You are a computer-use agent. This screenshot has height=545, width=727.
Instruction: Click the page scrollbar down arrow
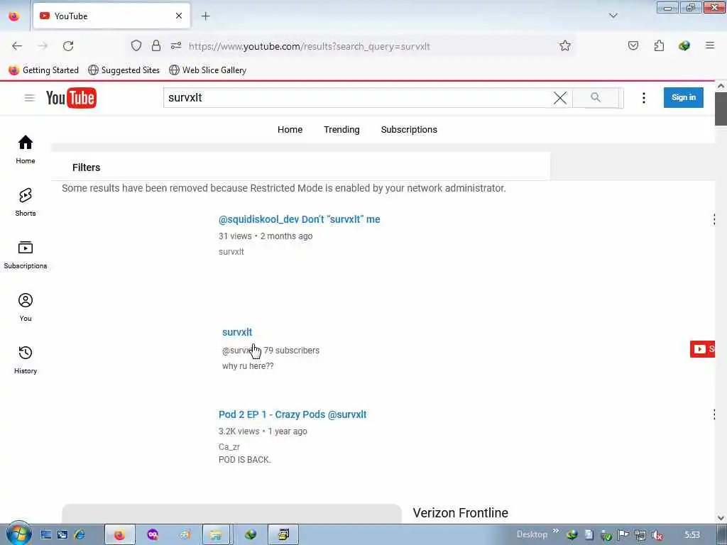pyautogui.click(x=721, y=518)
